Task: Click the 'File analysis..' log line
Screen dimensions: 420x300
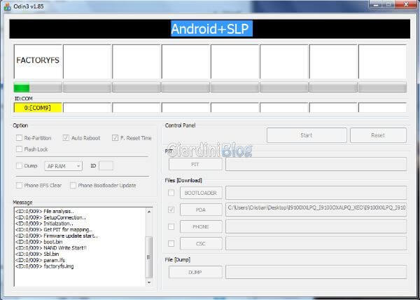Action: tap(45, 211)
